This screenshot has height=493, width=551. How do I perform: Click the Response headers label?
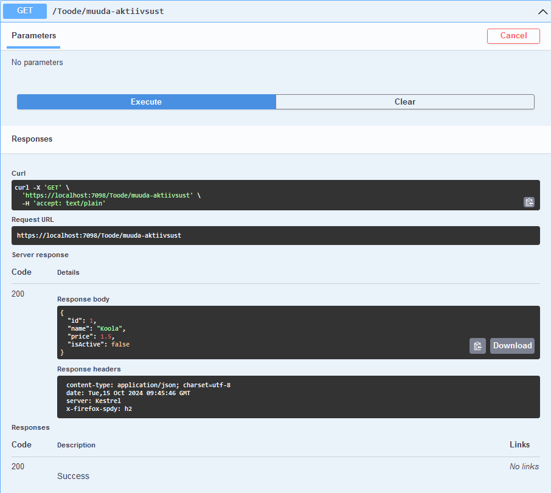tap(89, 369)
